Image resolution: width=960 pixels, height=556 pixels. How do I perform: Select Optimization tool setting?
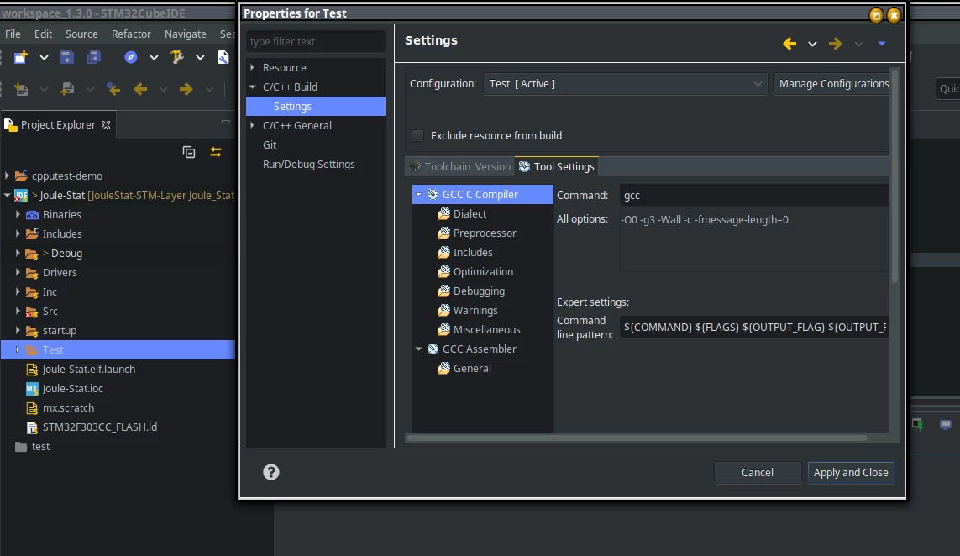tap(483, 271)
